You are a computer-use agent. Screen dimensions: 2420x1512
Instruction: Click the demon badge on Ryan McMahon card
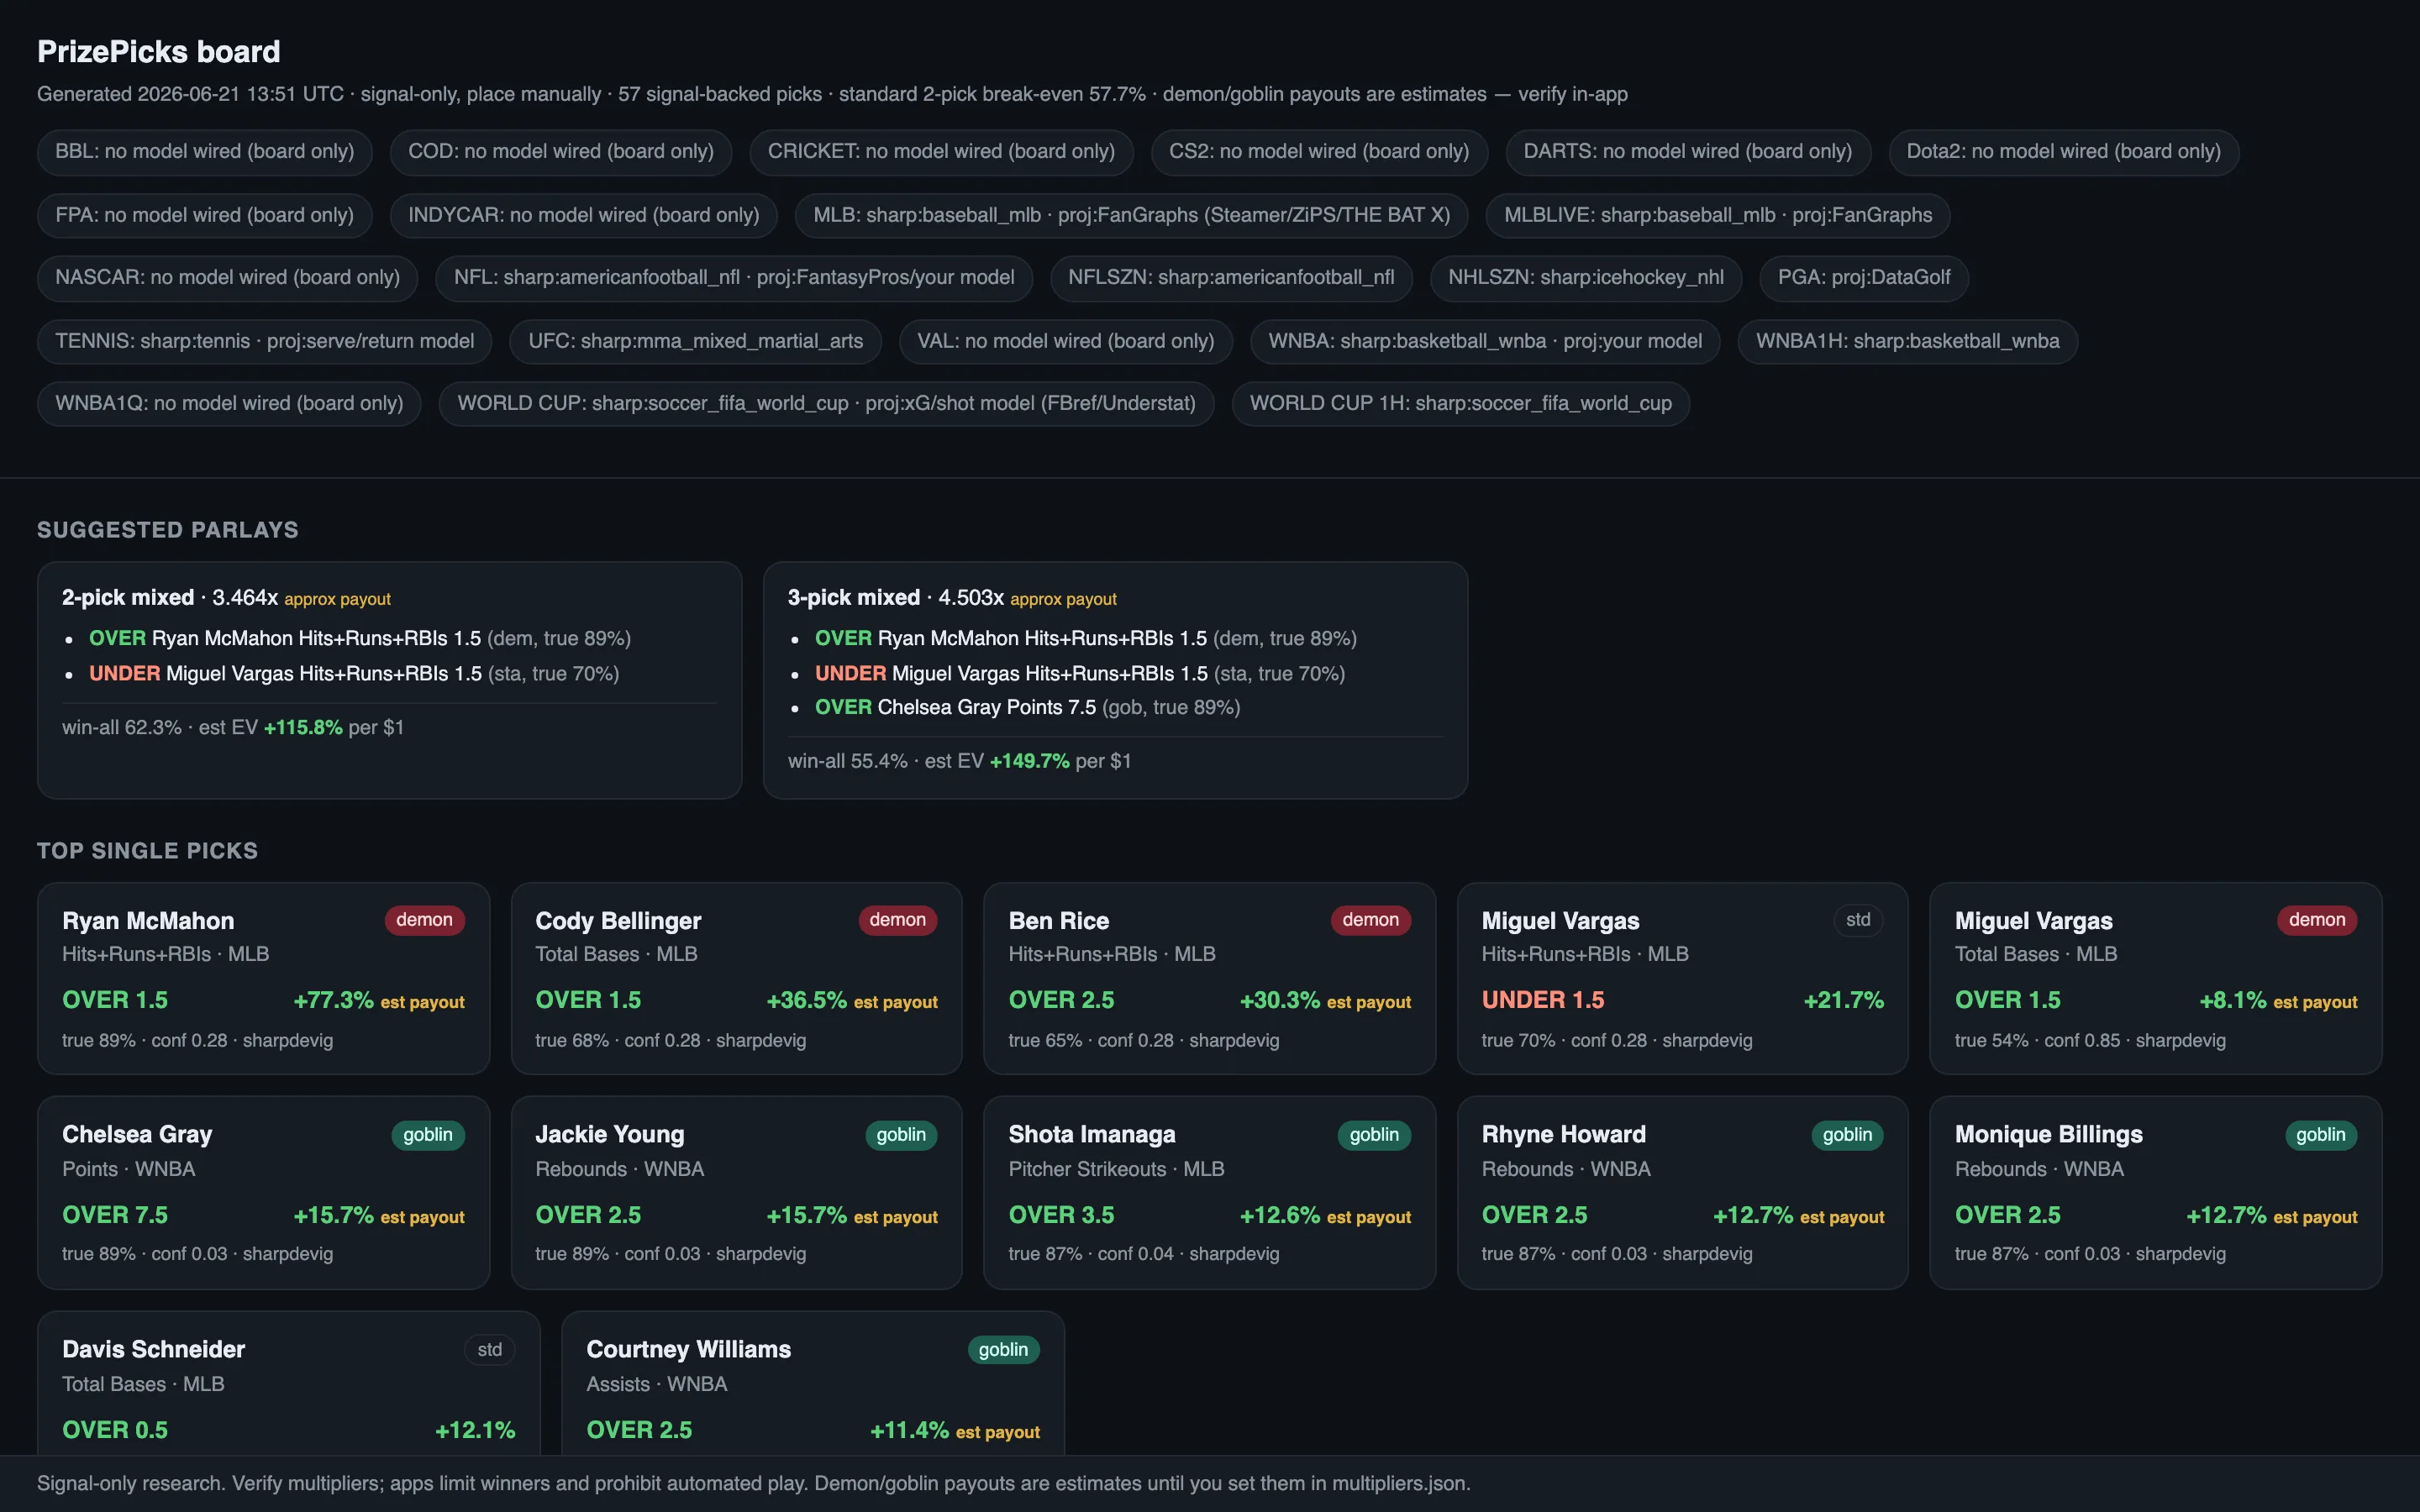click(424, 920)
